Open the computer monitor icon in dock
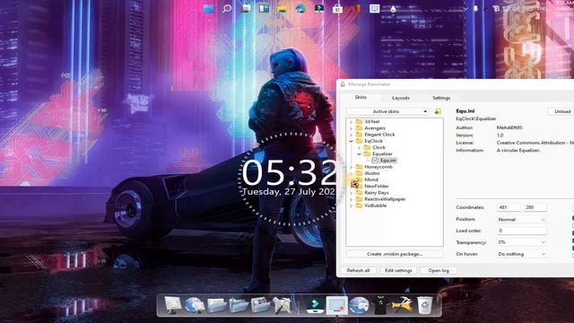Viewport: 574px width, 323px height. tap(172, 305)
